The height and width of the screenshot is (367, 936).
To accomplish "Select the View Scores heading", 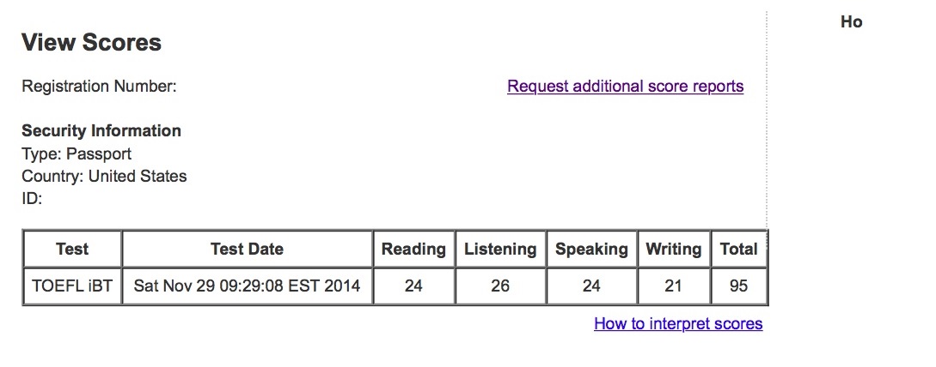I will tap(91, 43).
